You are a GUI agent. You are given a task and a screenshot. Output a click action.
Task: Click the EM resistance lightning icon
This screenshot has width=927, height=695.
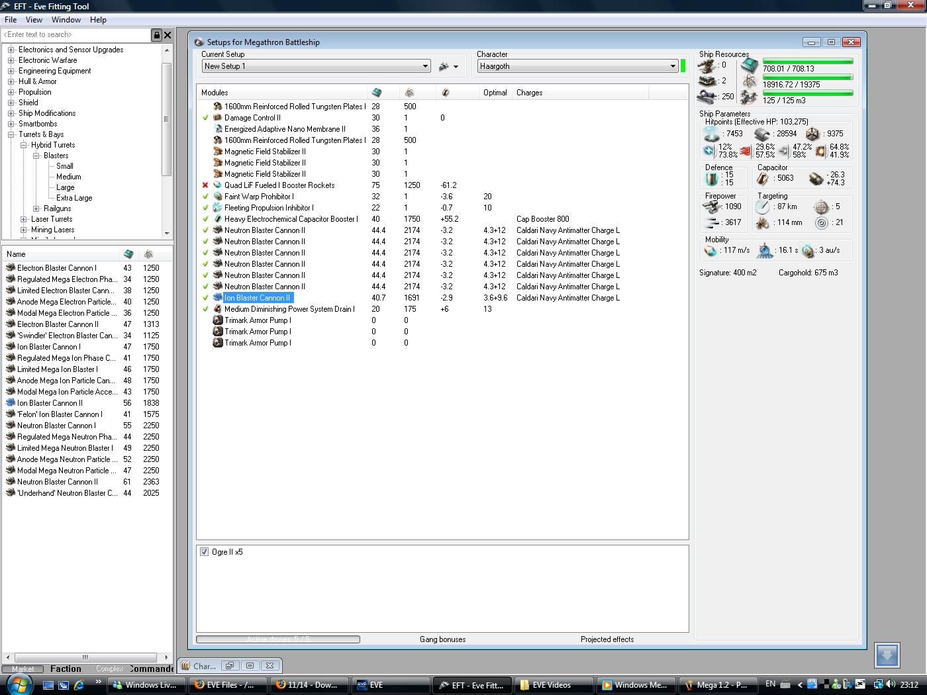(x=708, y=151)
